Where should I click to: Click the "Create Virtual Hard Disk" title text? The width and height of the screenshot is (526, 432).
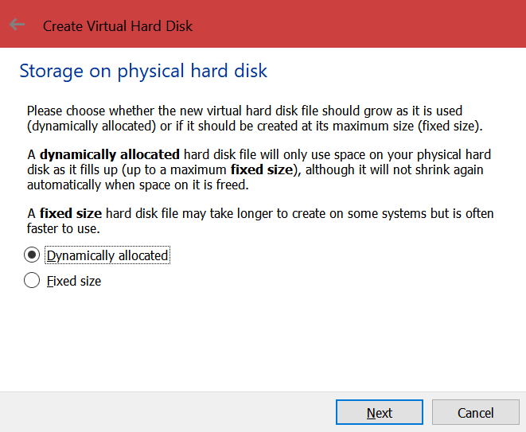pos(118,26)
